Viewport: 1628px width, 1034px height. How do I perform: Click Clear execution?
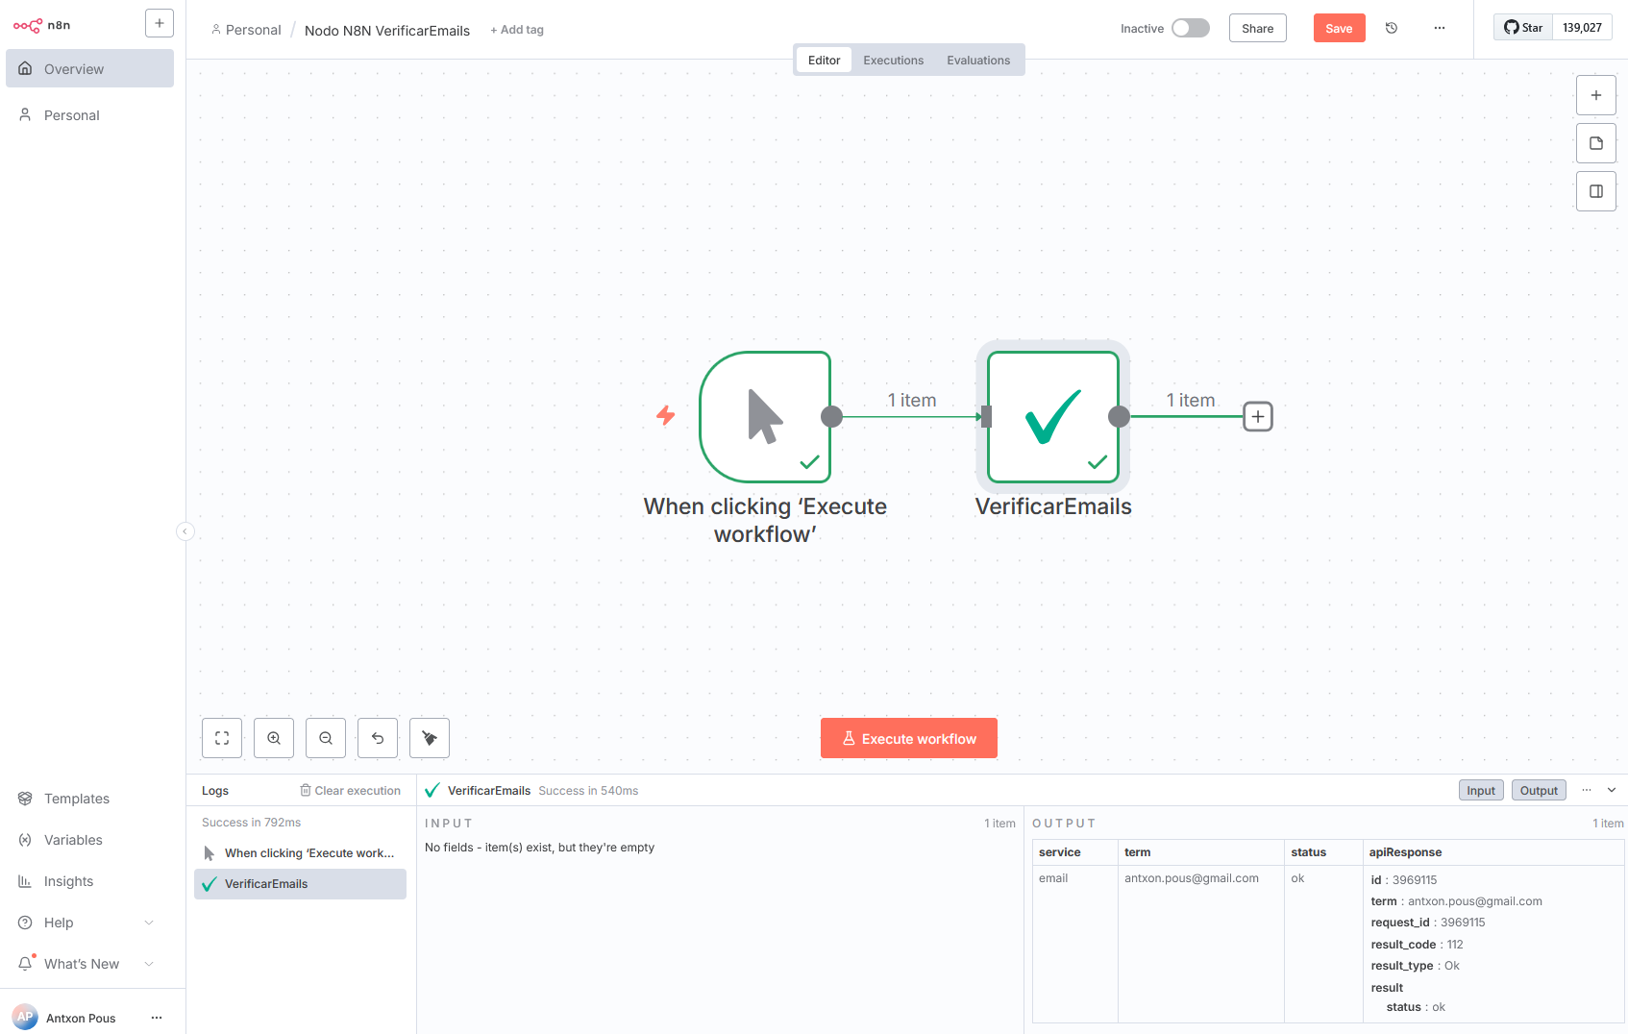click(350, 791)
